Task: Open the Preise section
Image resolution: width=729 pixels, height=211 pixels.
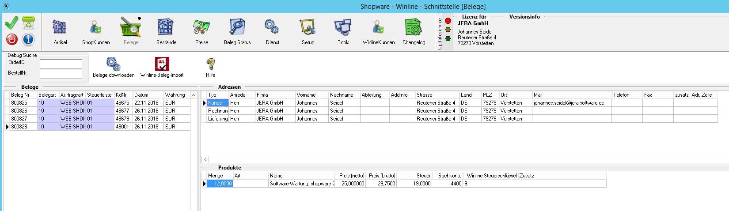Action: [x=201, y=31]
